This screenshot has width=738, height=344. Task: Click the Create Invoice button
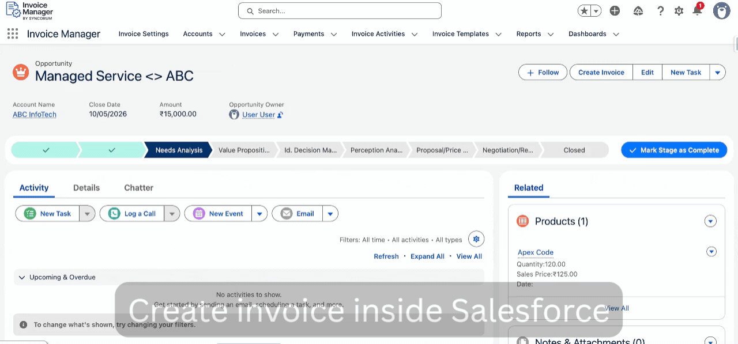601,73
